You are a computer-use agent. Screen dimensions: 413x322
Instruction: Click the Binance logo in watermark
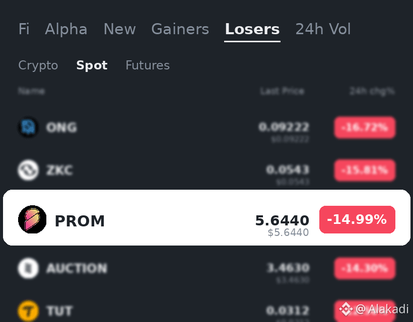[346, 309]
